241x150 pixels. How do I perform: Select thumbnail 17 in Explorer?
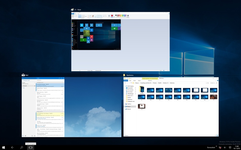pos(214,97)
